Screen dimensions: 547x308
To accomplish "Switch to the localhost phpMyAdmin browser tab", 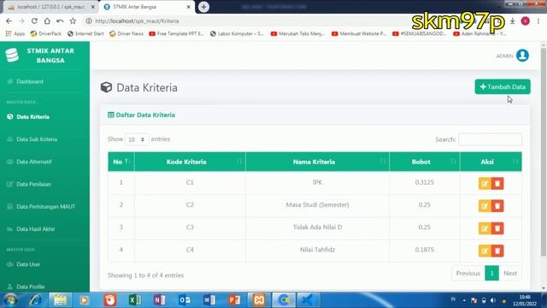I will (51, 7).
